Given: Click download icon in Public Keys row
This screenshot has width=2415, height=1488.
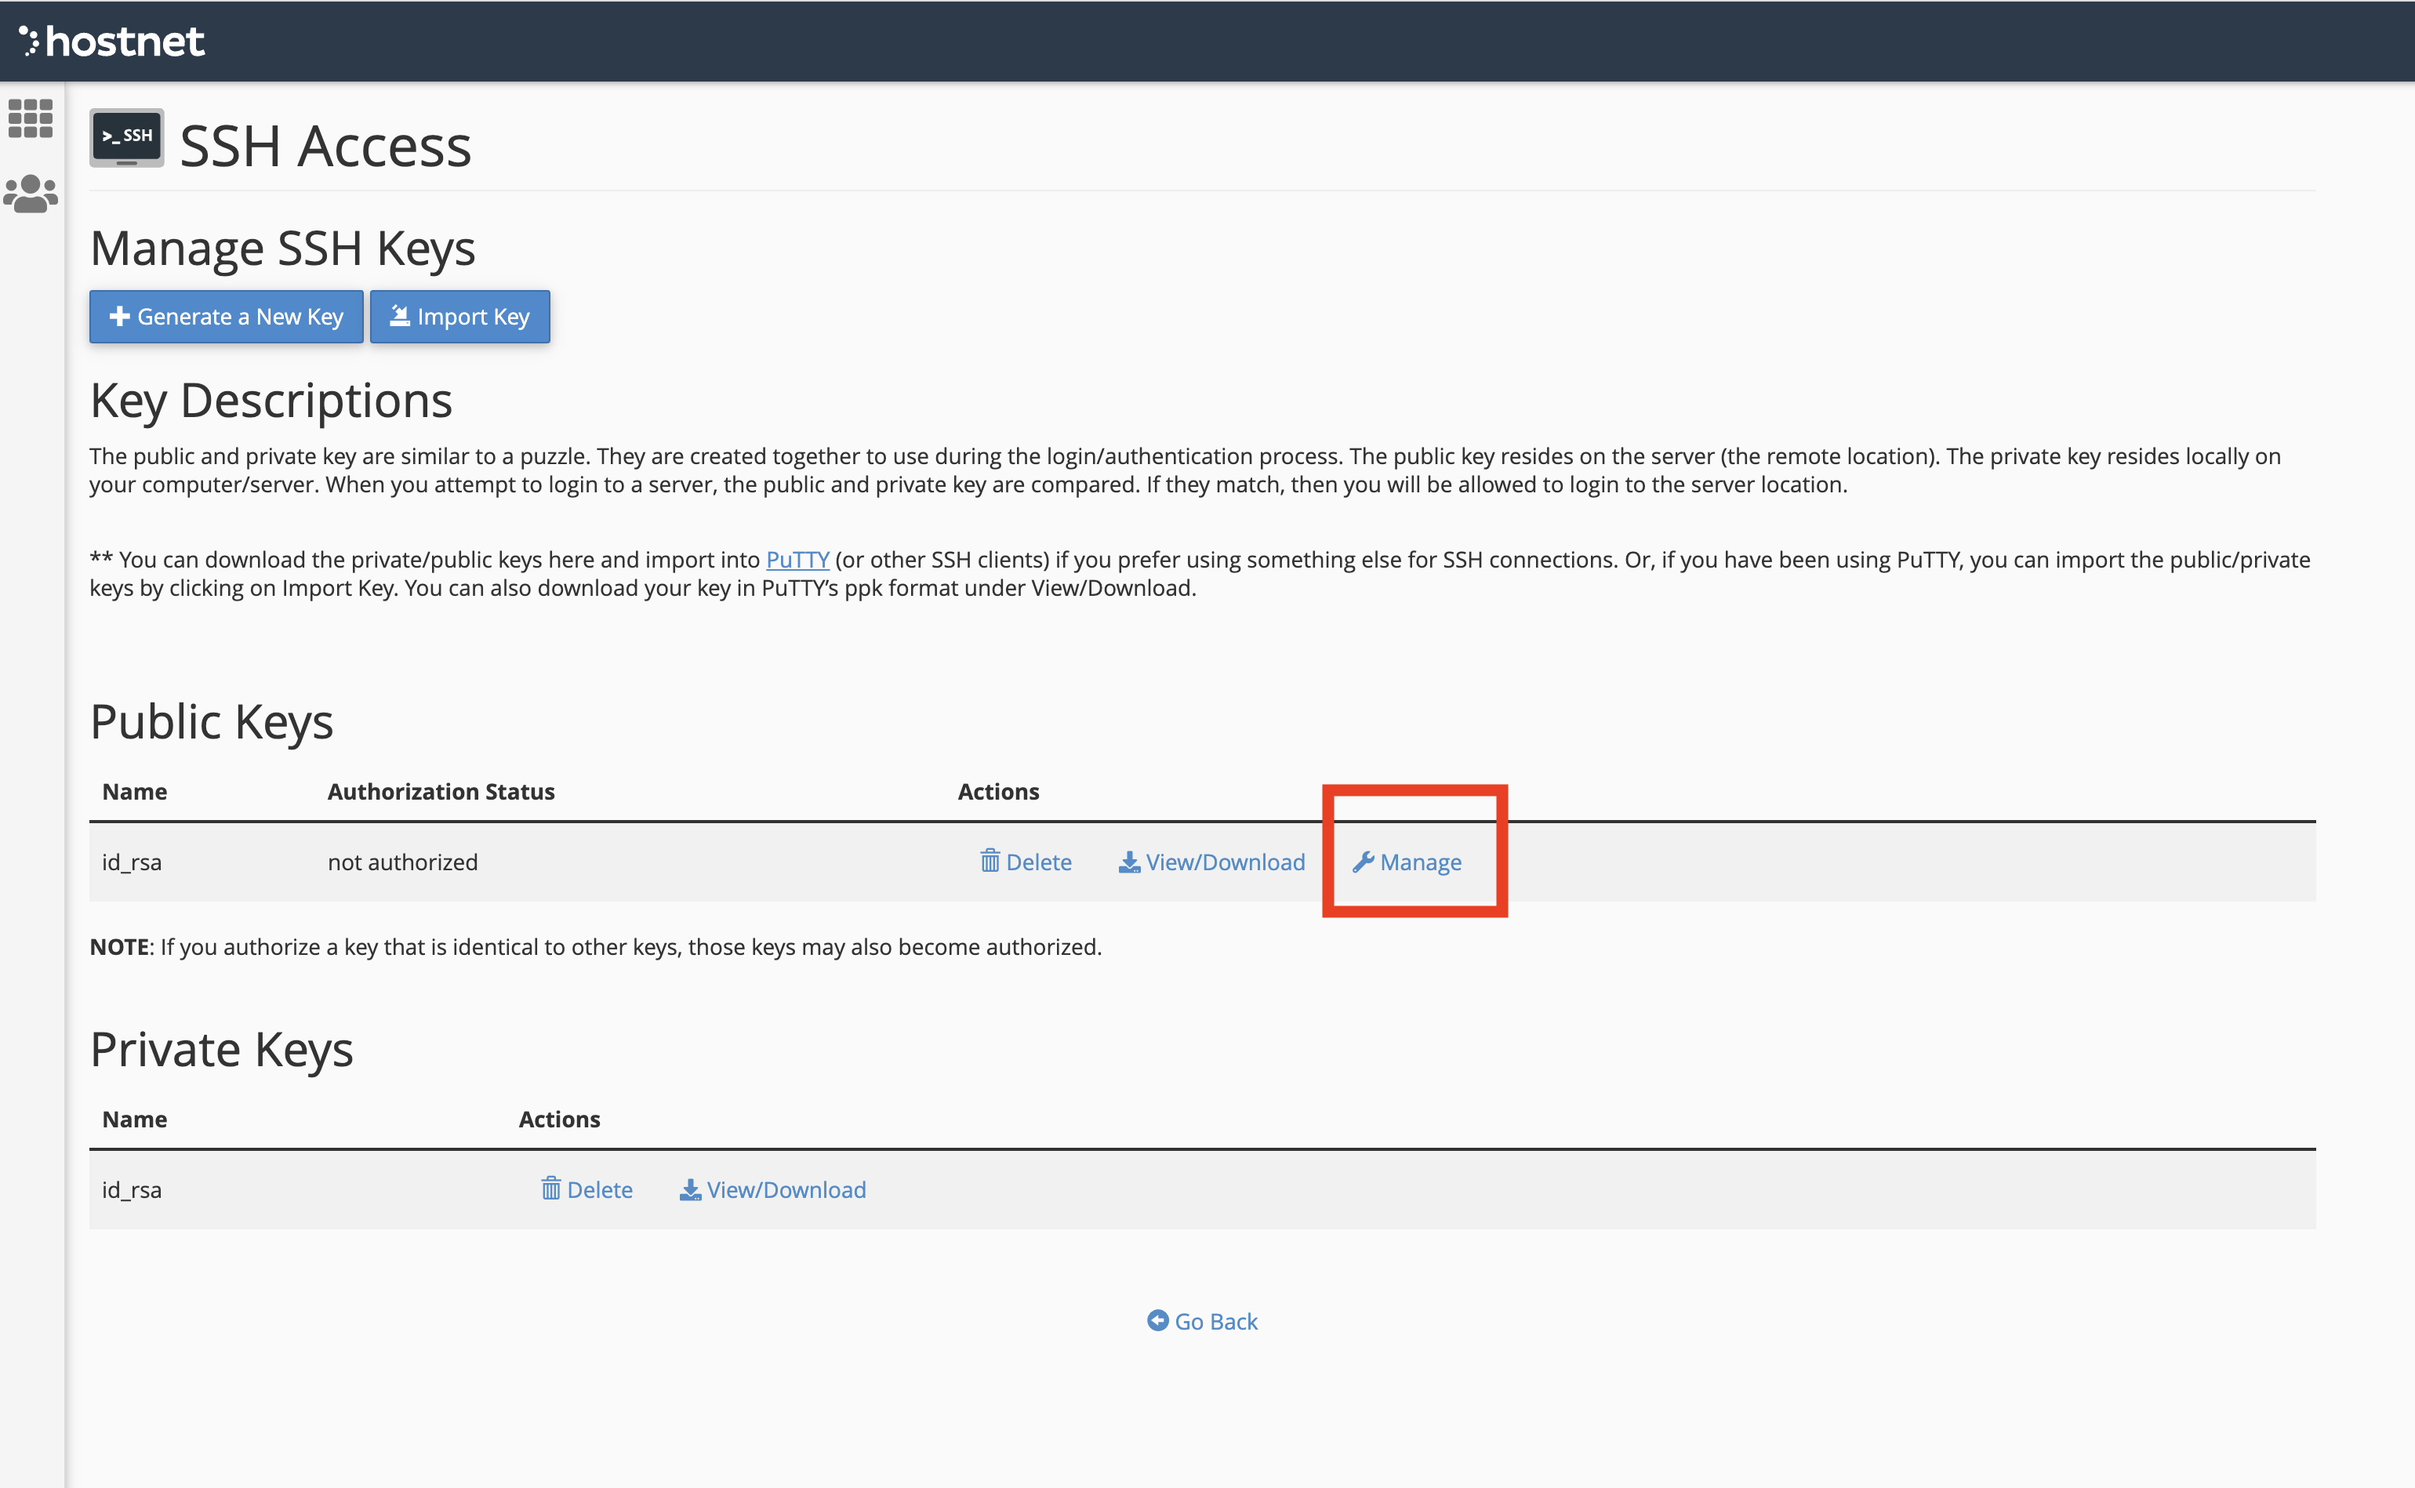Looking at the screenshot, I should (1129, 862).
